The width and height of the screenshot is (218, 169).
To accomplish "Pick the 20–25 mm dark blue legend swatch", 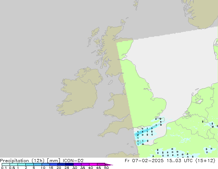I will pos(63,165).
